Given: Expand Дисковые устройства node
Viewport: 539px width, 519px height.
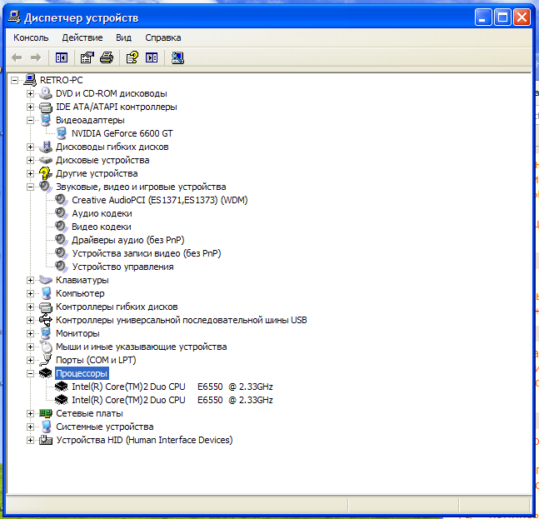Looking at the screenshot, I should 30,160.
